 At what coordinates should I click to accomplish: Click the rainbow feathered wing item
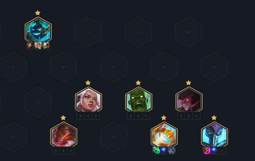click(x=38, y=46)
